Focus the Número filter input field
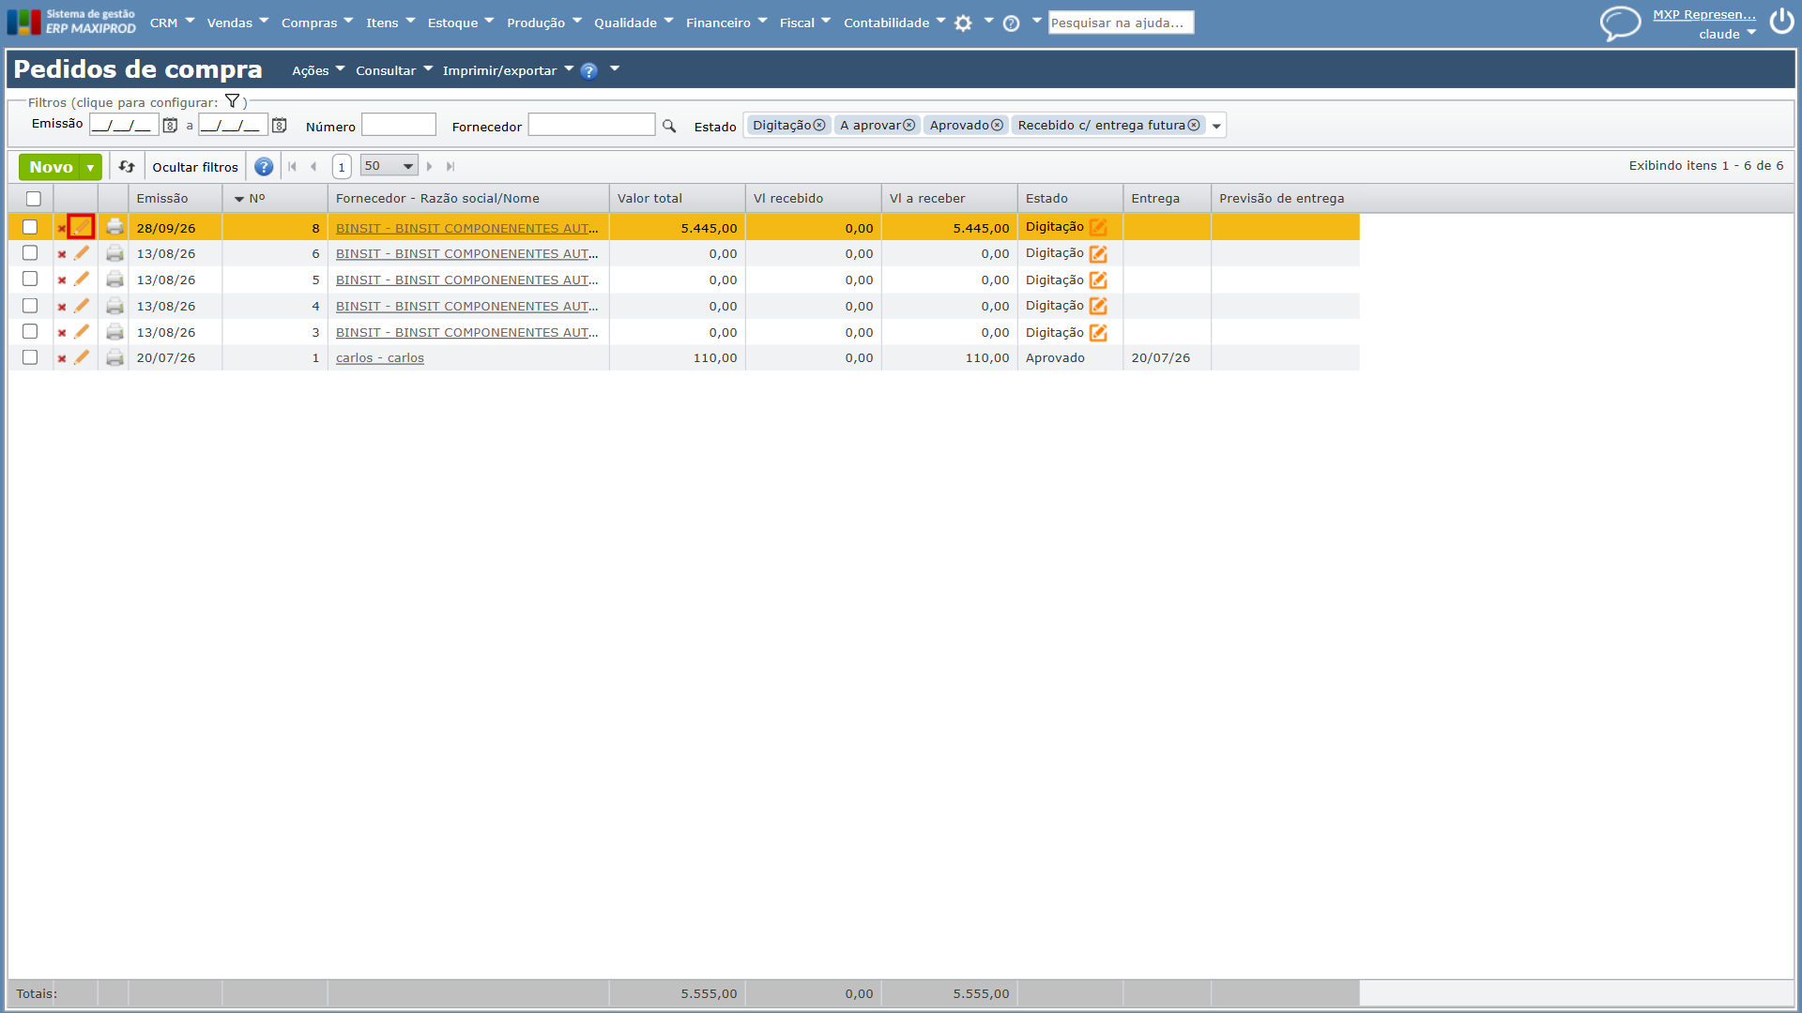 [399, 125]
